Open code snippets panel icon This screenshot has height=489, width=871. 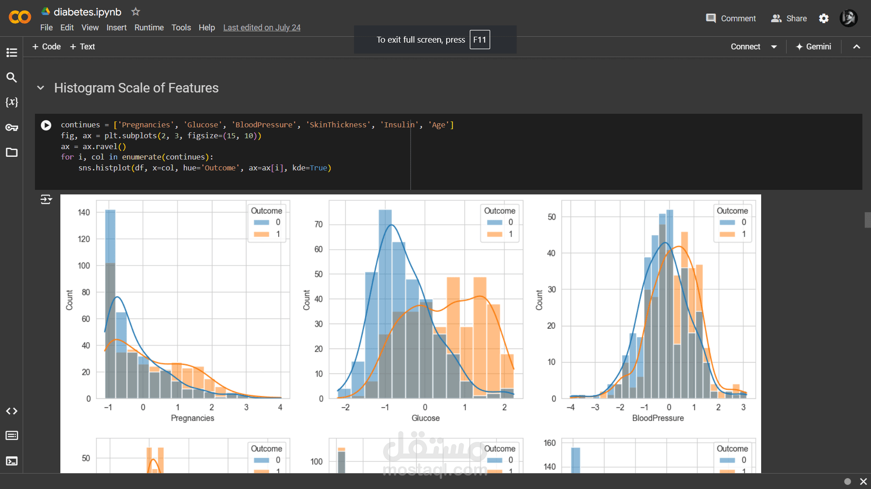[12, 411]
